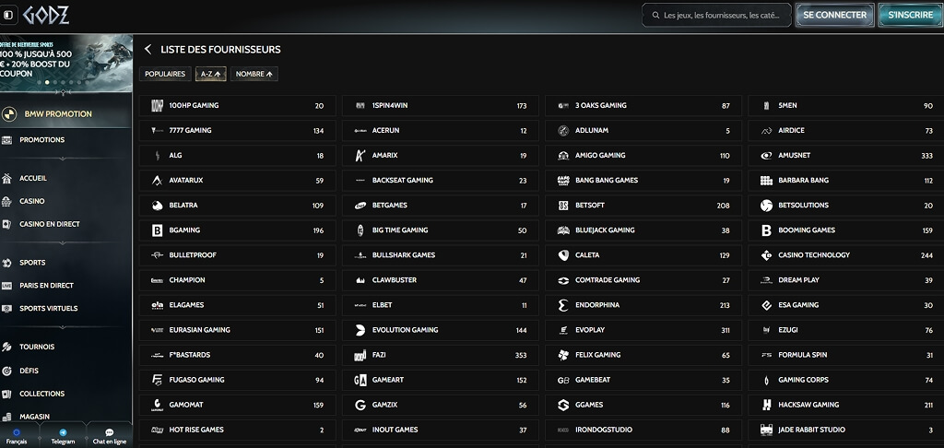Open the IronDogStudio provider
The image size is (944, 448).
coord(643,430)
